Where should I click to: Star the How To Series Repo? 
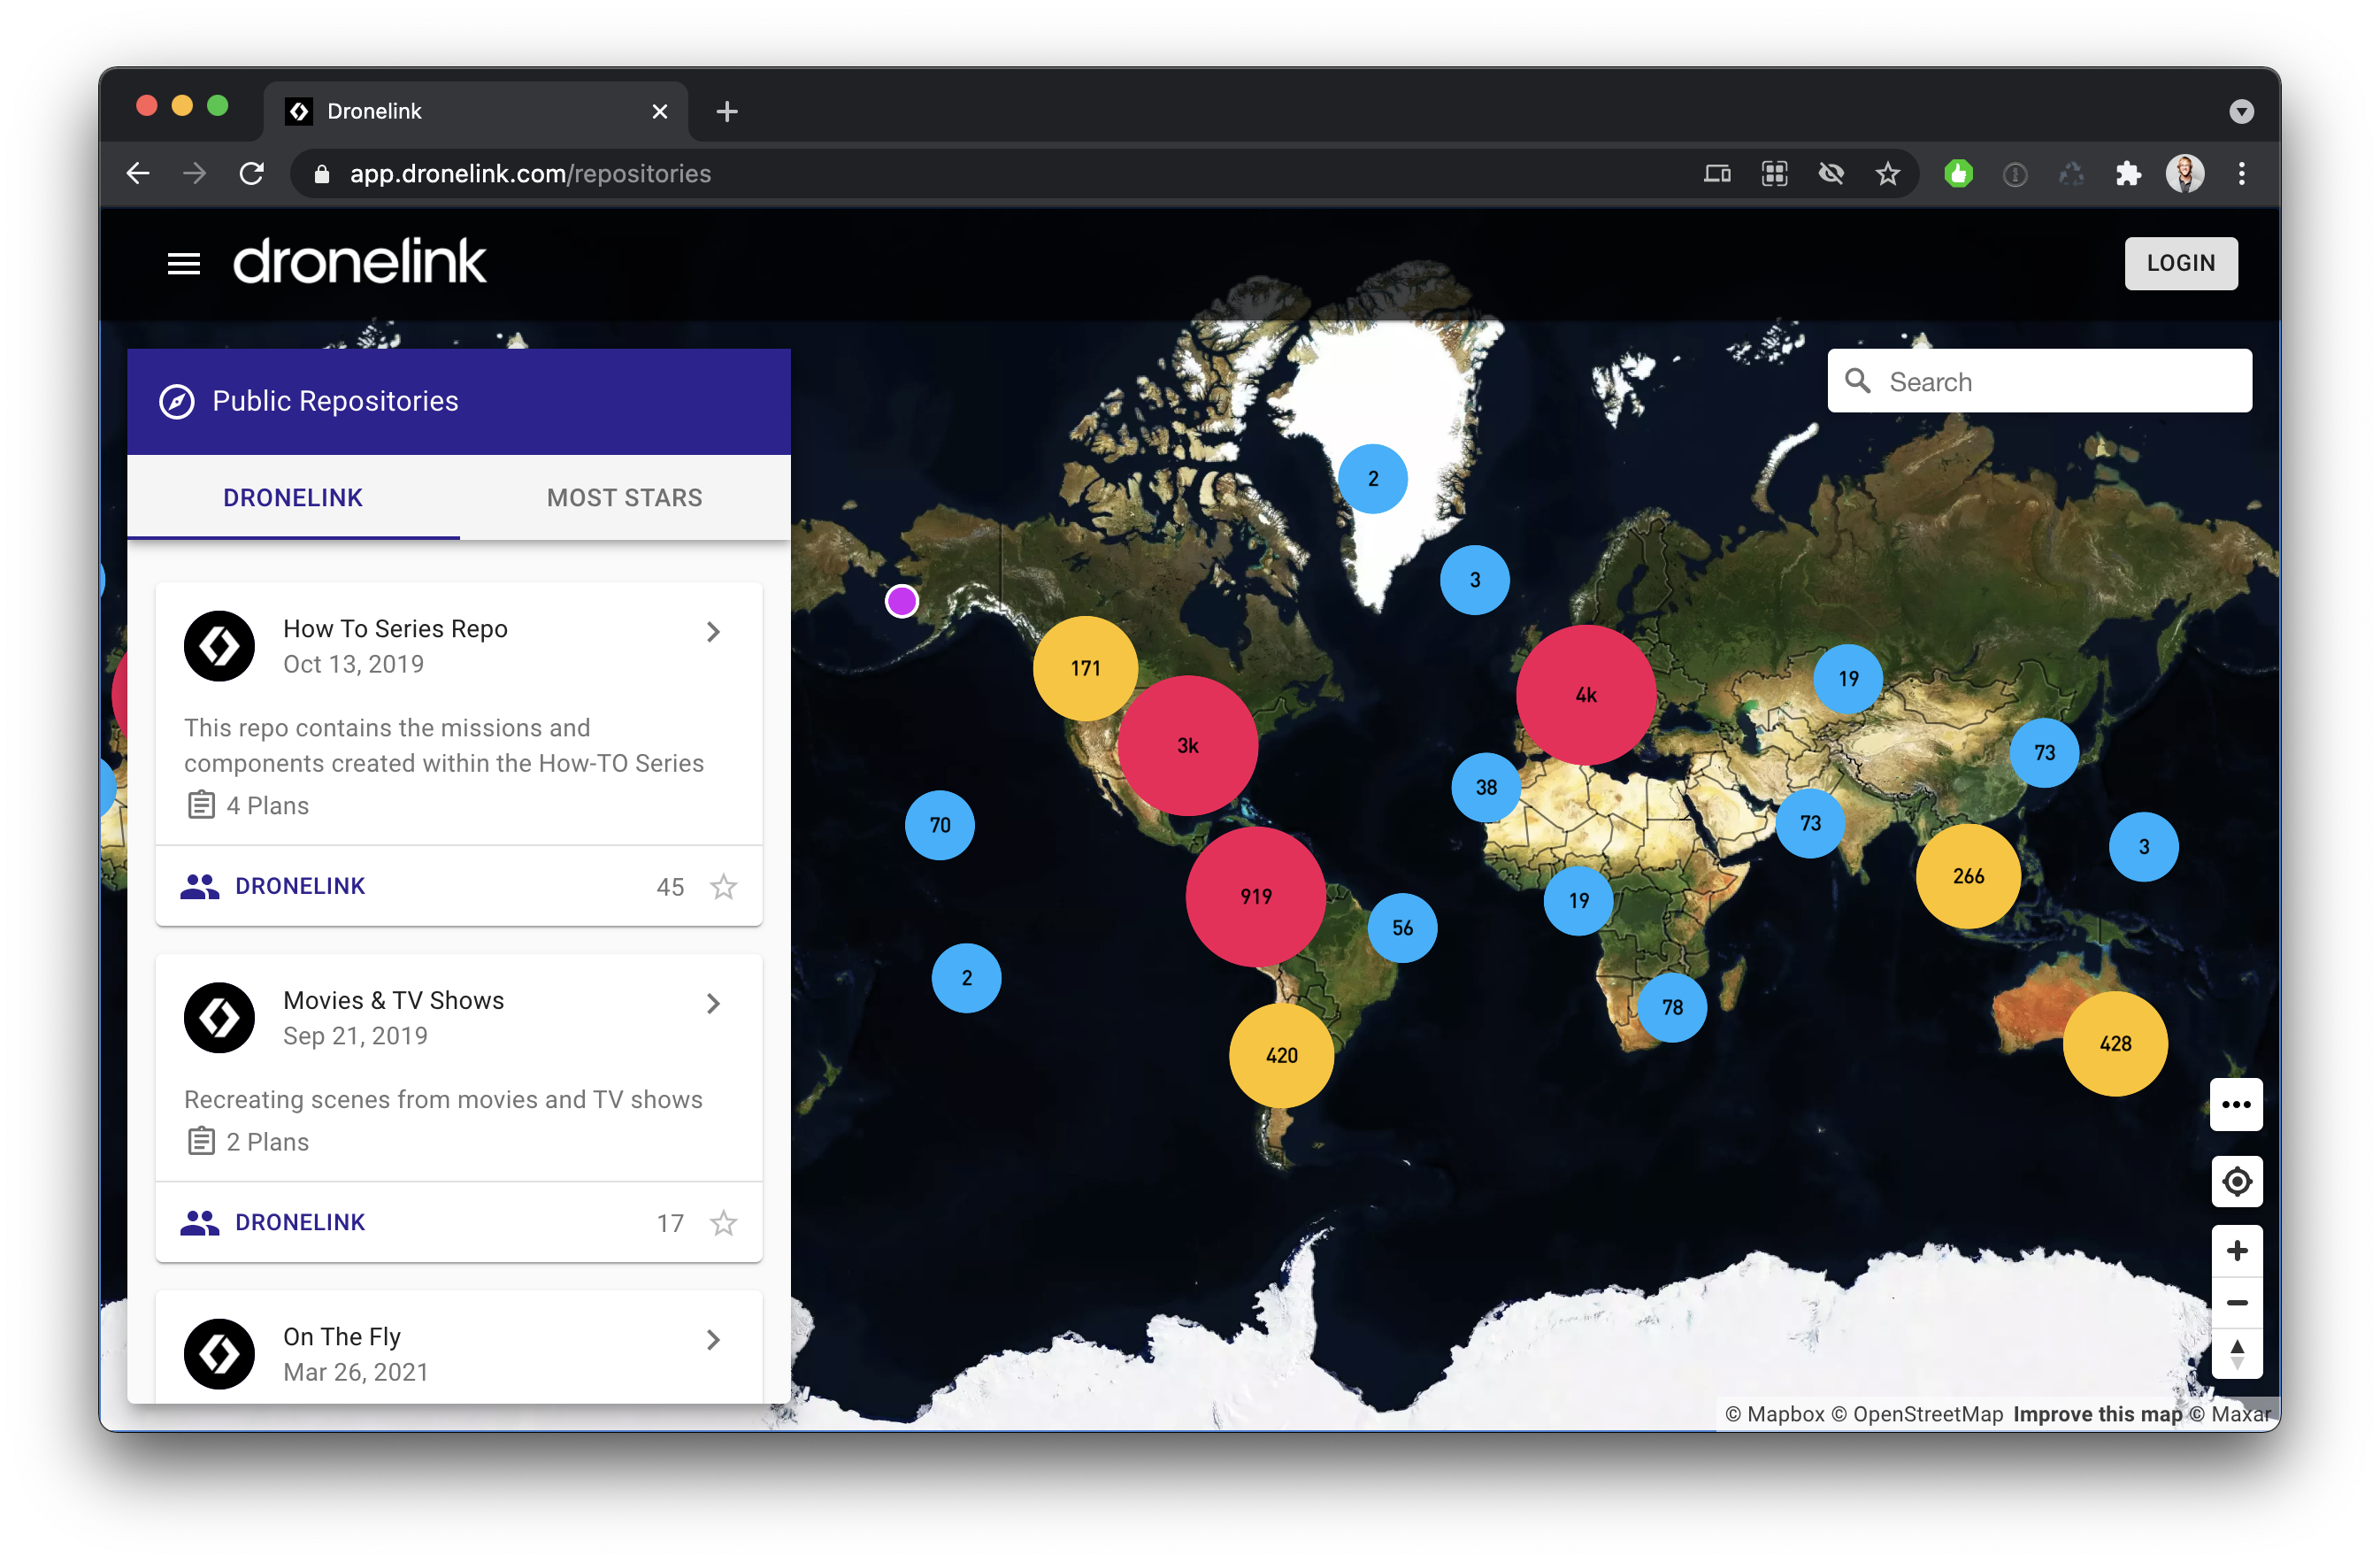pos(724,886)
